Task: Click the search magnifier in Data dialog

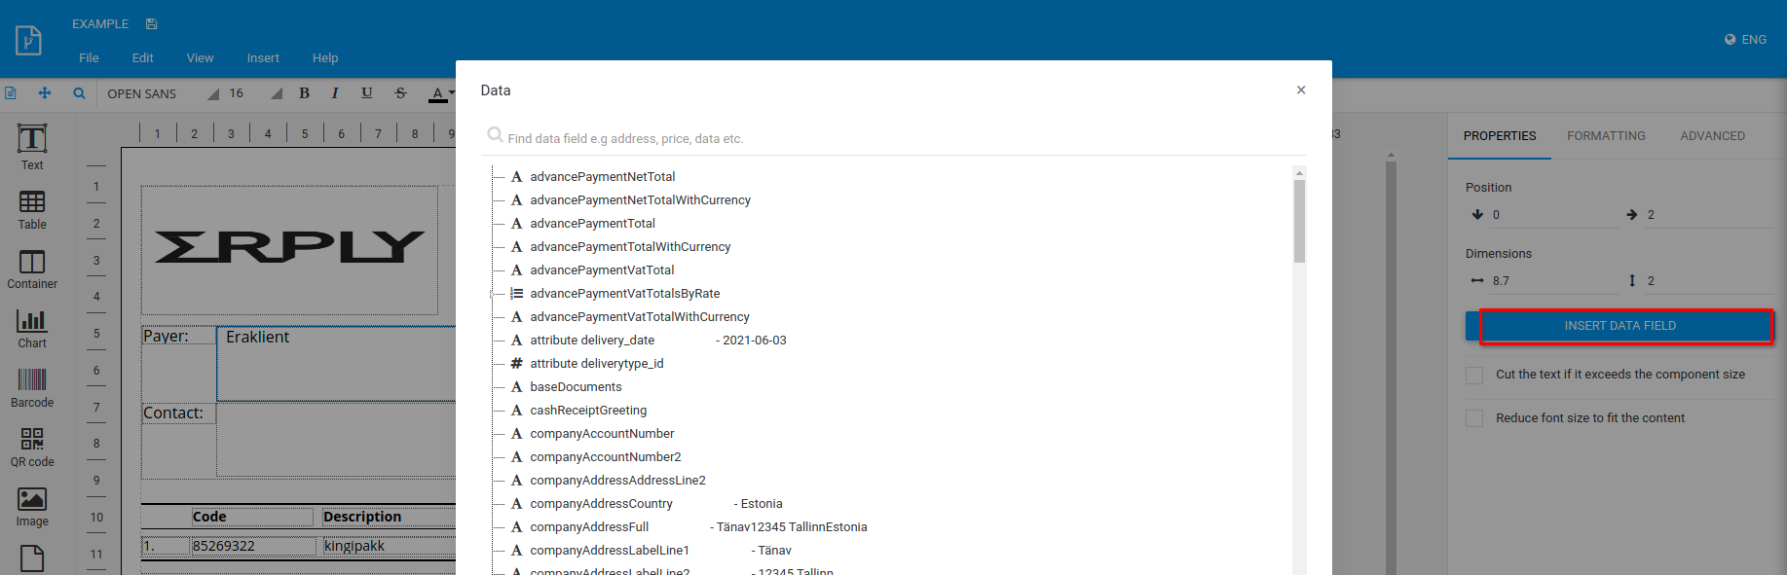Action: 495,135
